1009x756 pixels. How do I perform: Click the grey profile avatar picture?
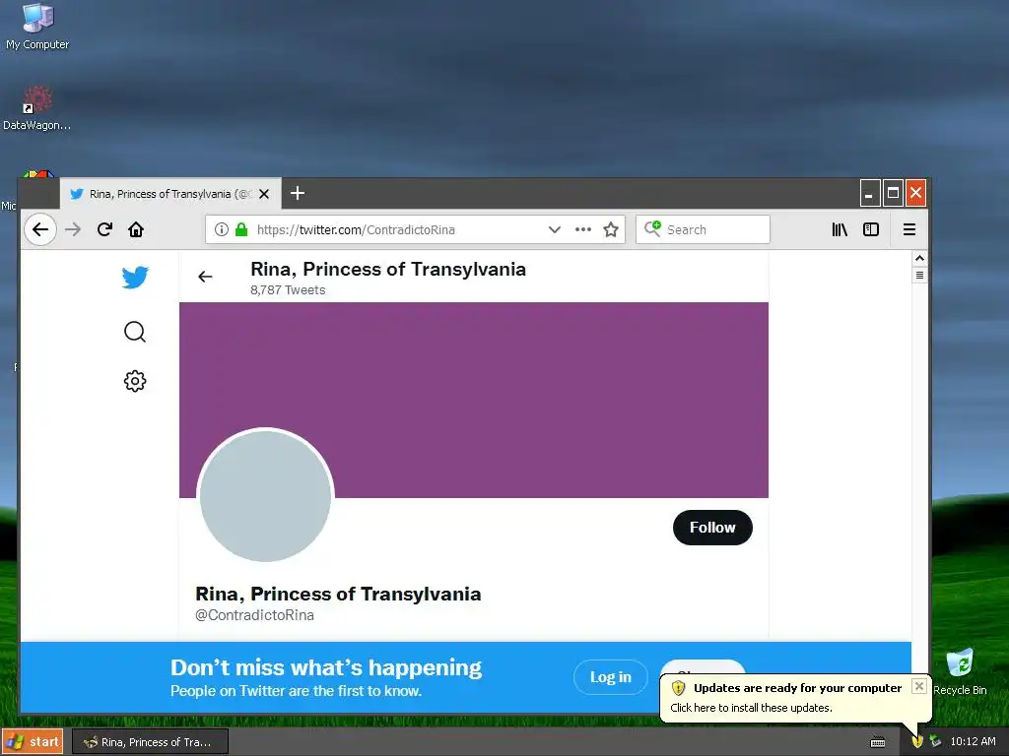pyautogui.click(x=265, y=496)
